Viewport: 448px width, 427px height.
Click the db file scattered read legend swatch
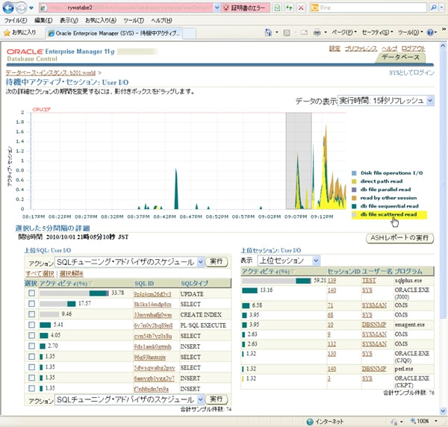(354, 214)
